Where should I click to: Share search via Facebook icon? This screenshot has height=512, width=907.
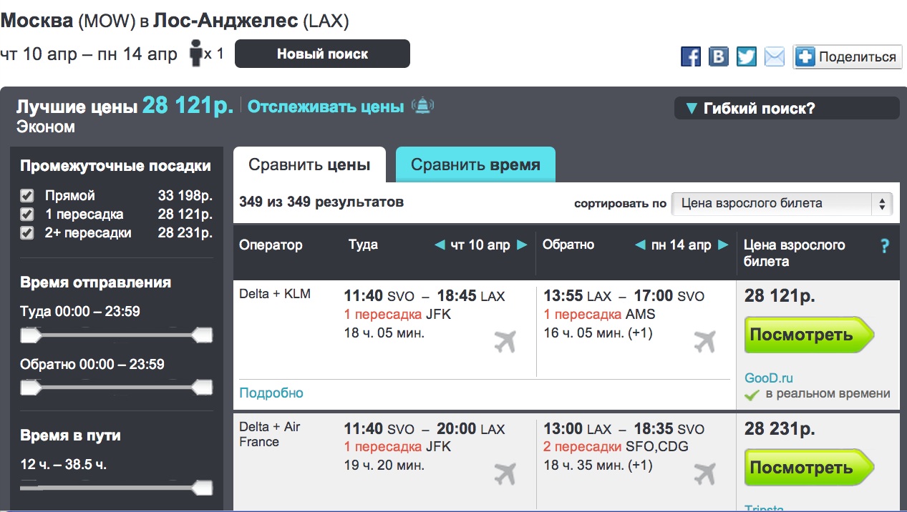point(691,56)
